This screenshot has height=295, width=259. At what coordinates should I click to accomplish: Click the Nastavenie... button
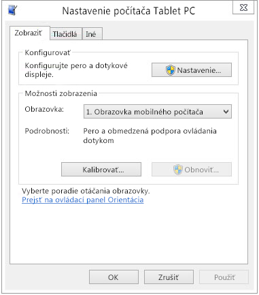click(192, 70)
